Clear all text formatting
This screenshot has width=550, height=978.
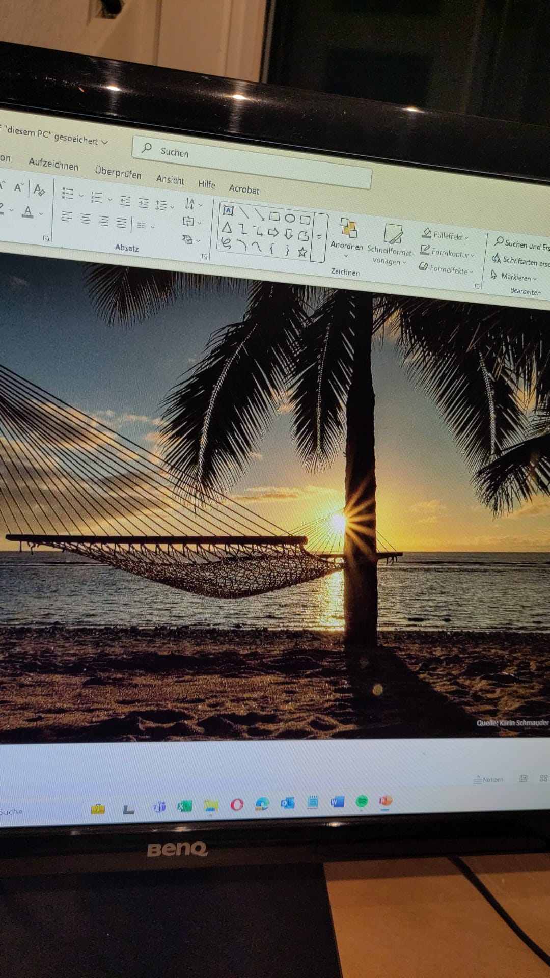tap(39, 190)
